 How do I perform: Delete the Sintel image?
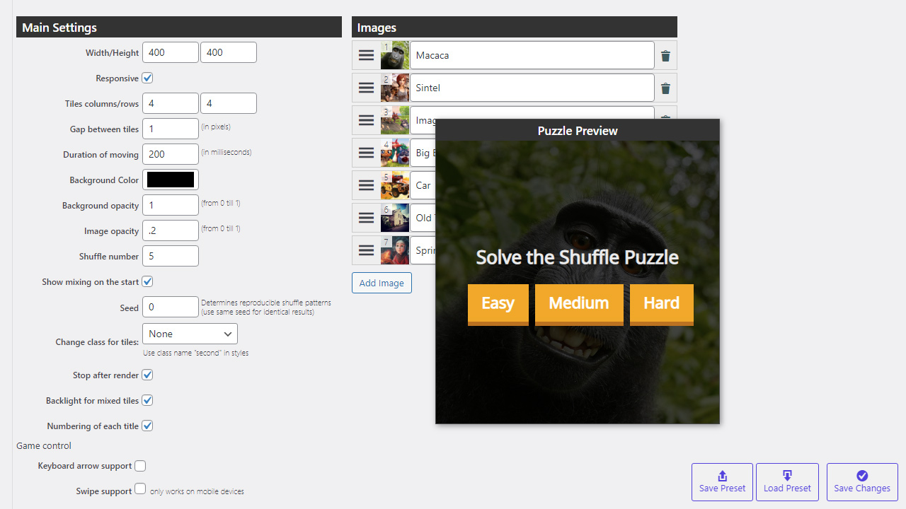[x=665, y=88]
